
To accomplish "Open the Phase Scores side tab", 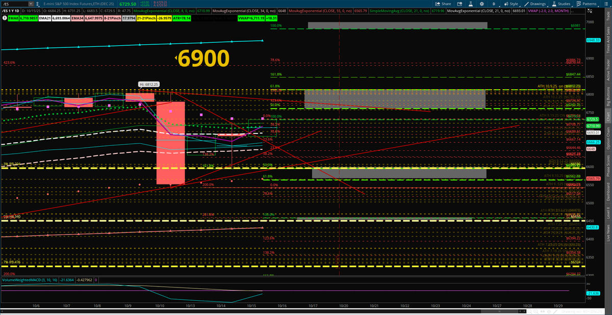I will pos(608,165).
